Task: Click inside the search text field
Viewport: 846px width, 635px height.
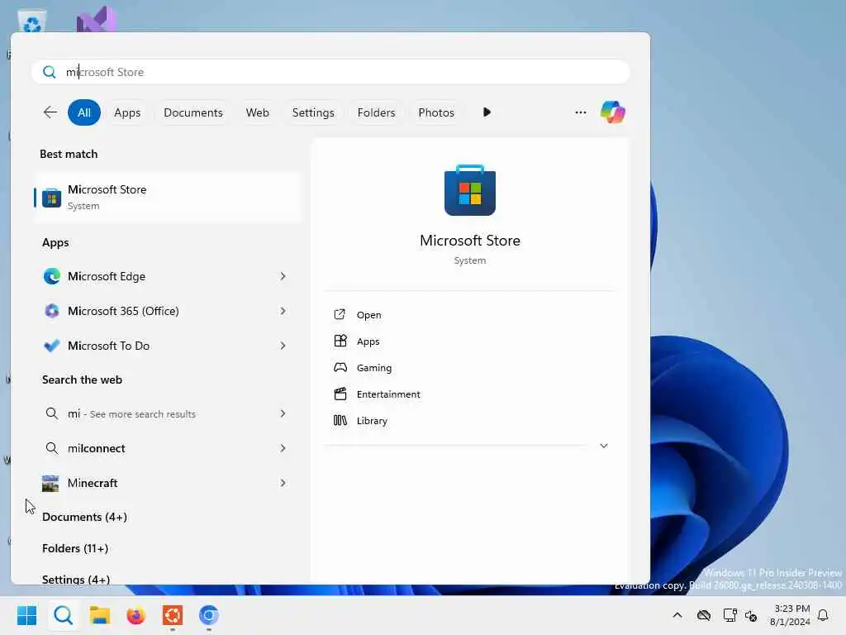Action: point(330,72)
